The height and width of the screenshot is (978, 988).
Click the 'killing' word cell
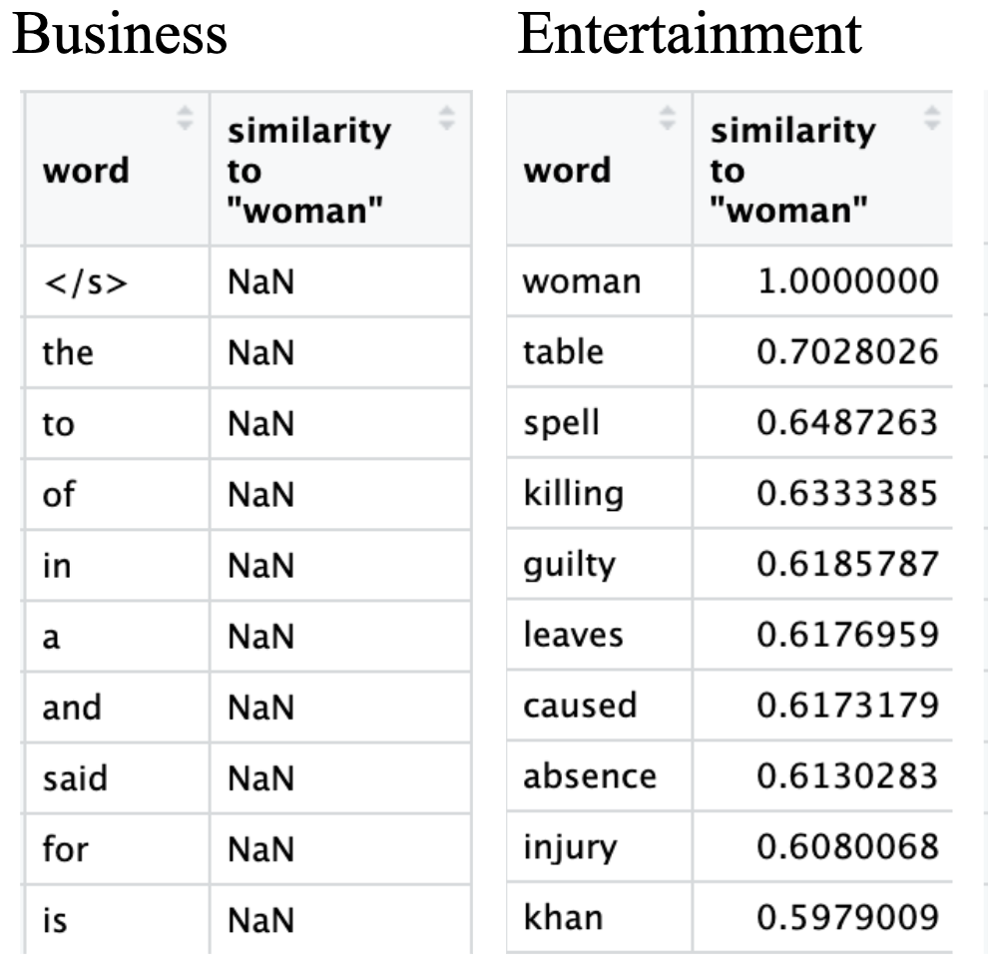pyautogui.click(x=573, y=493)
